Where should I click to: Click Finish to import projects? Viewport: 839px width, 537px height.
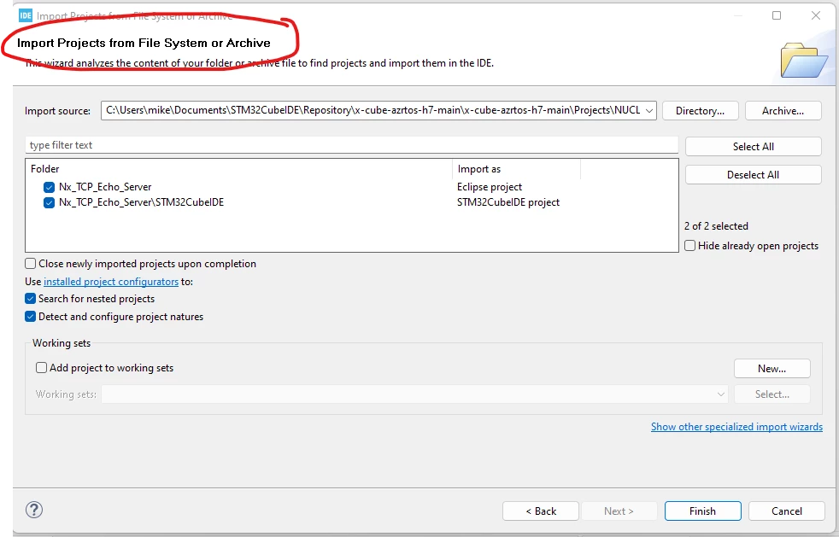pos(702,511)
